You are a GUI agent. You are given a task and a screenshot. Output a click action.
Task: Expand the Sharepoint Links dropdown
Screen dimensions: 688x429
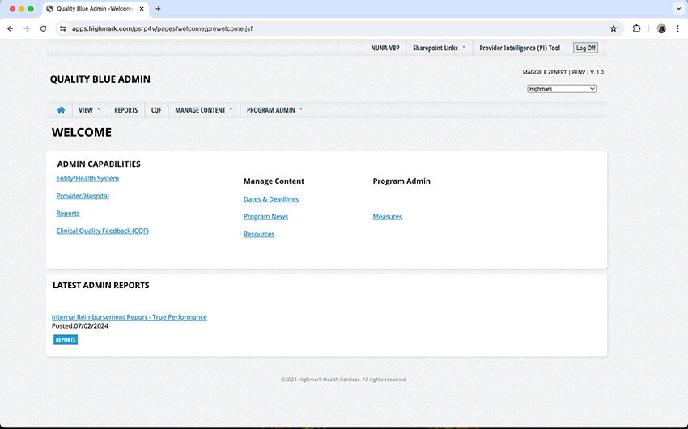click(439, 48)
